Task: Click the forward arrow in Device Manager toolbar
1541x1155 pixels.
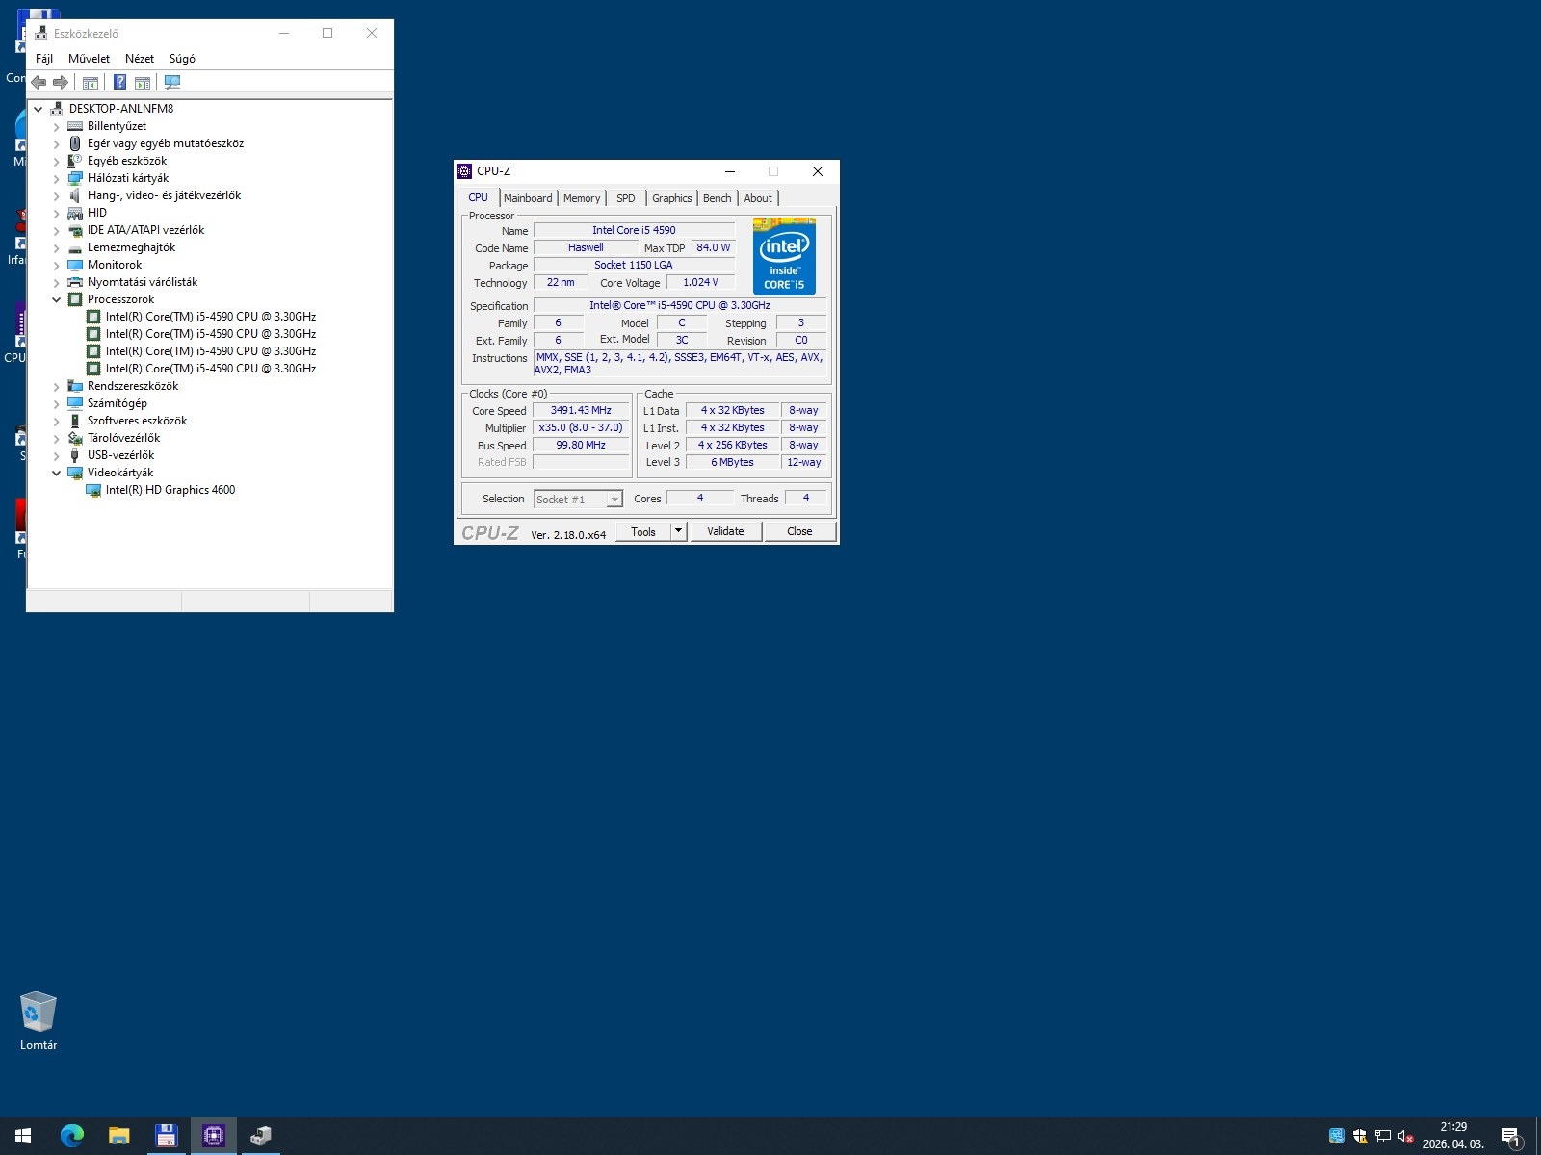Action: click(61, 83)
